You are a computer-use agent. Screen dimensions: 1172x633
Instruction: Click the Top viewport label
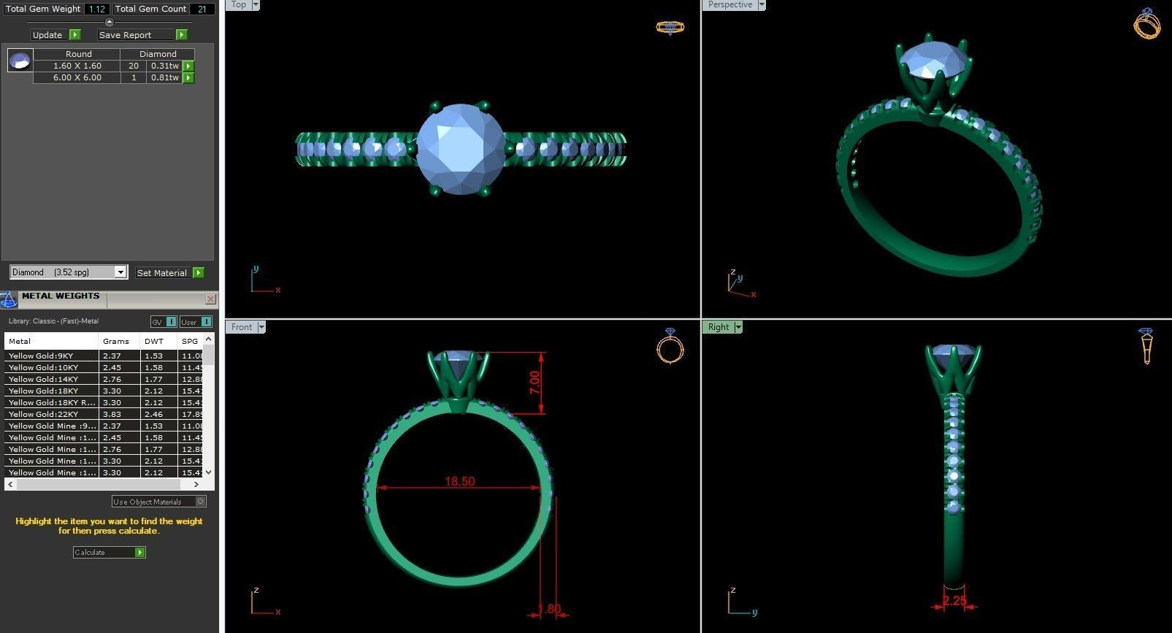[x=239, y=4]
